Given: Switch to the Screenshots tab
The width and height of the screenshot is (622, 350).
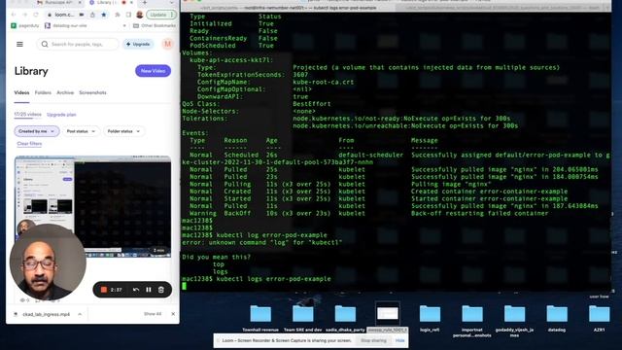Looking at the screenshot, I should tap(92, 92).
